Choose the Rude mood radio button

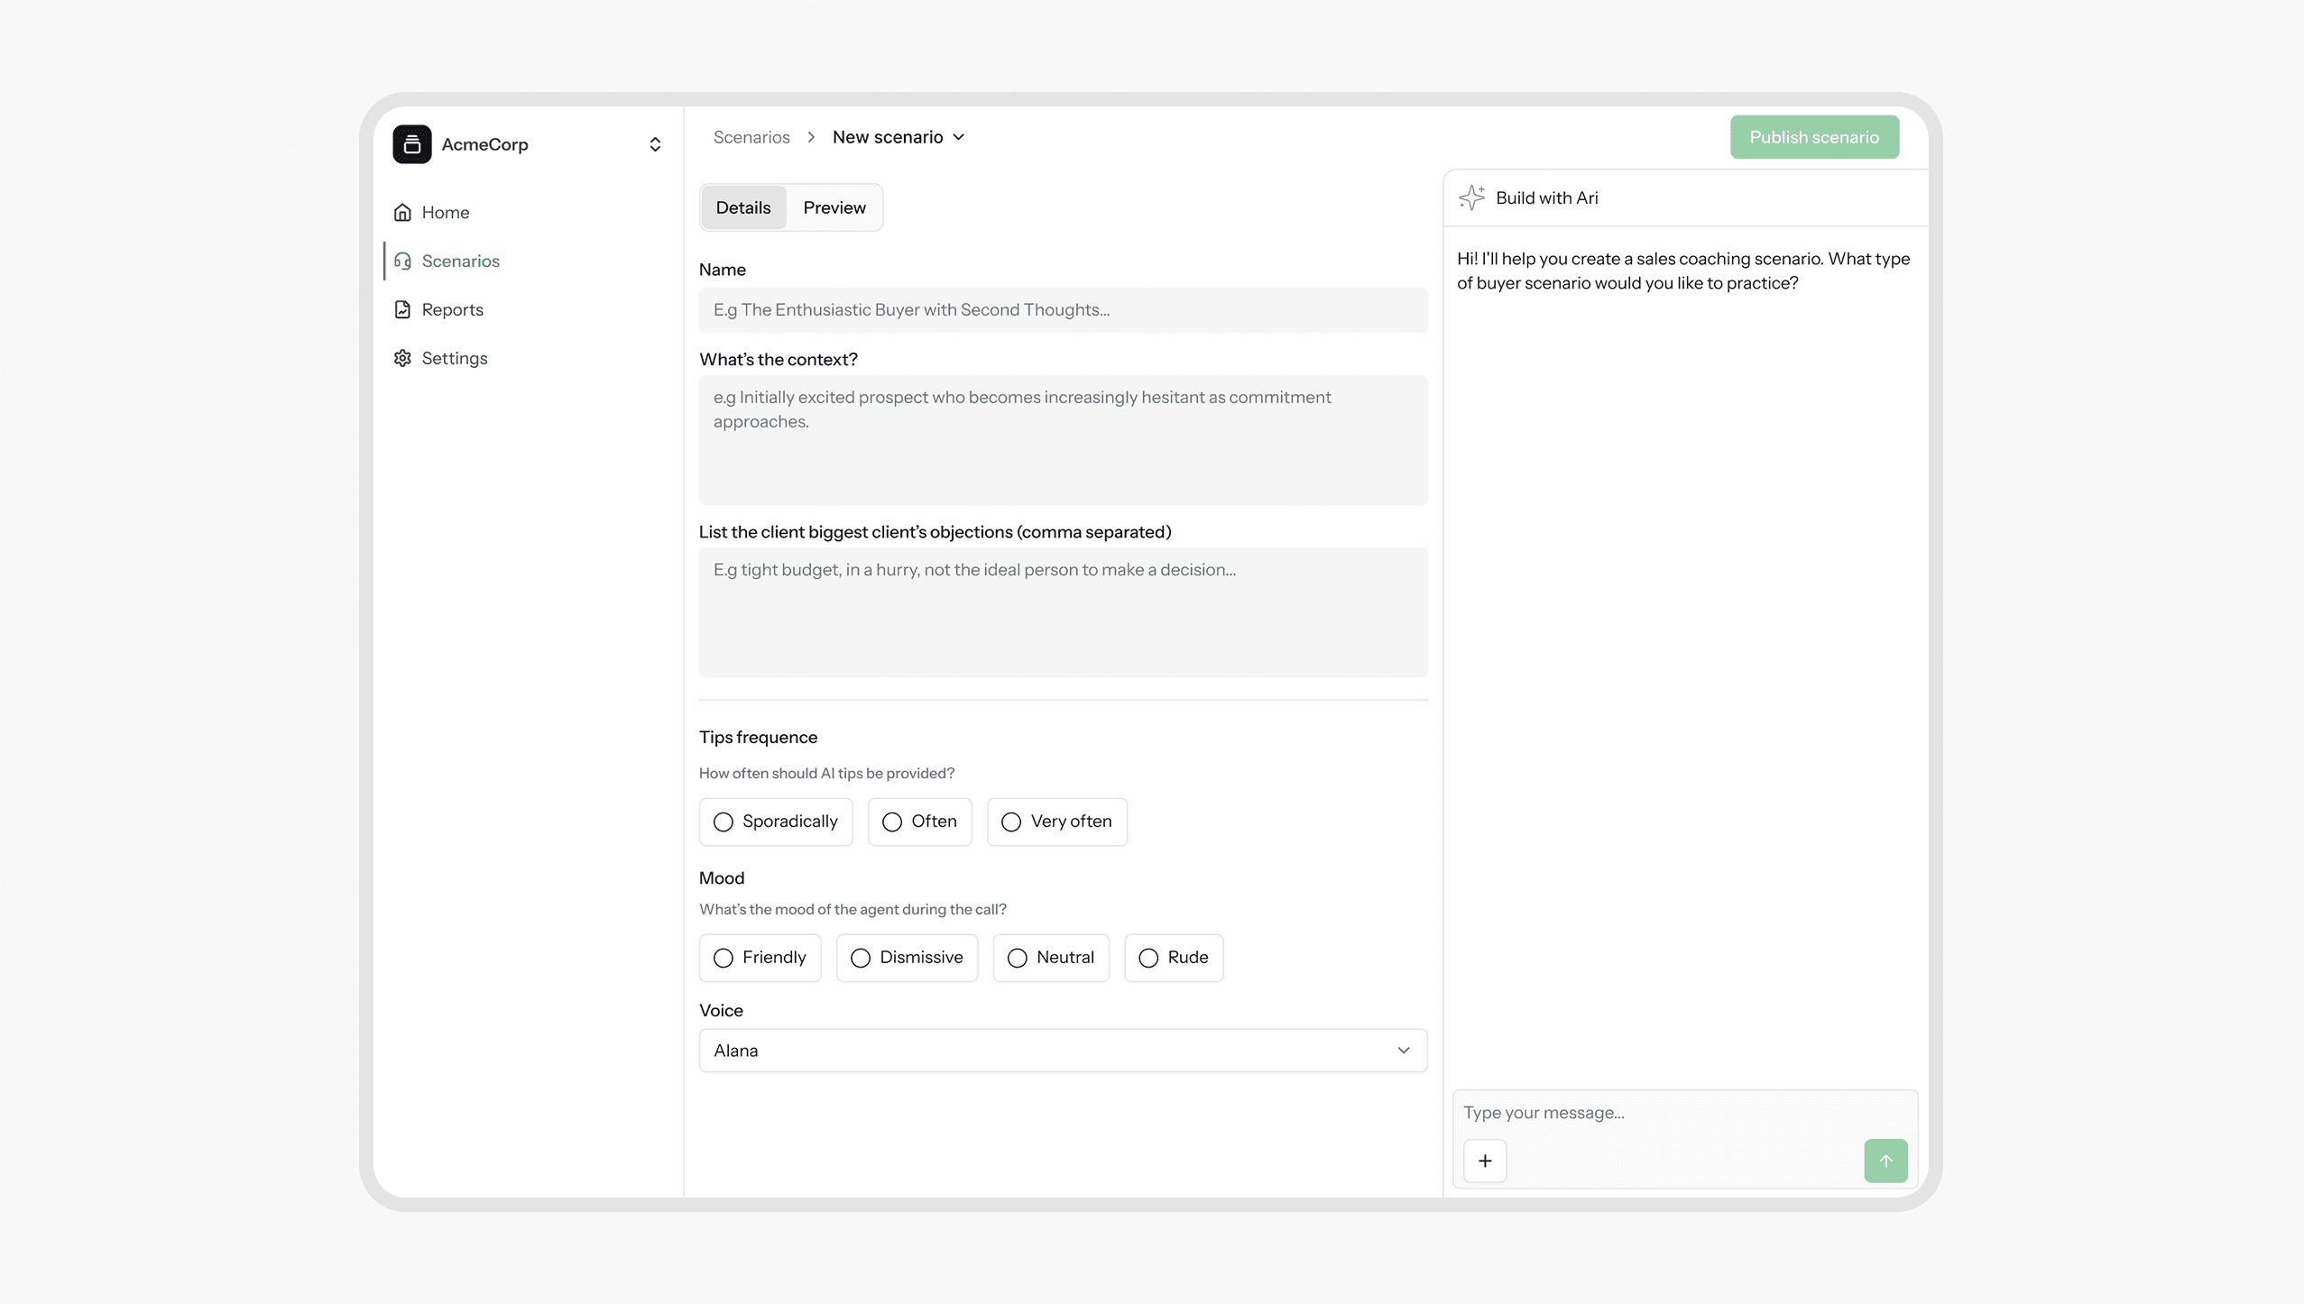point(1148,958)
